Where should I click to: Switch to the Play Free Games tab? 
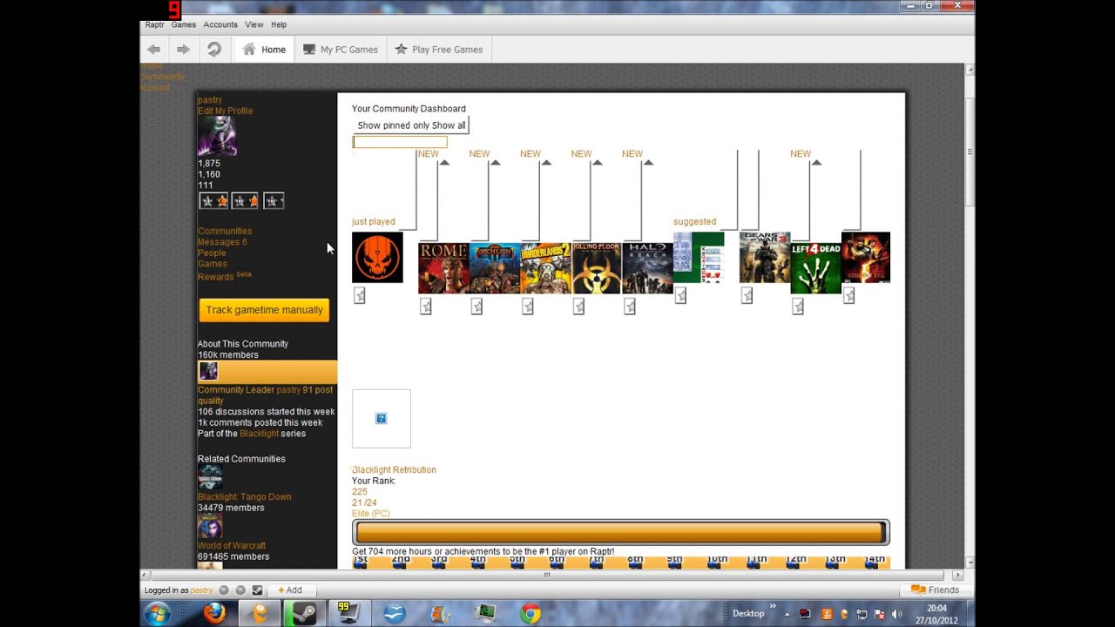(439, 50)
